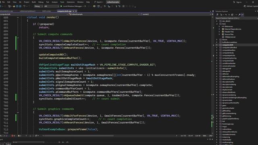
Task: Expand the ALL_BUILD project node
Action: 217,21
